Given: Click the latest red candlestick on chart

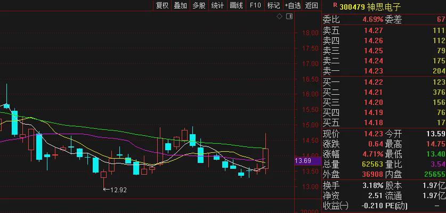Looking at the screenshot, I should [x=266, y=159].
